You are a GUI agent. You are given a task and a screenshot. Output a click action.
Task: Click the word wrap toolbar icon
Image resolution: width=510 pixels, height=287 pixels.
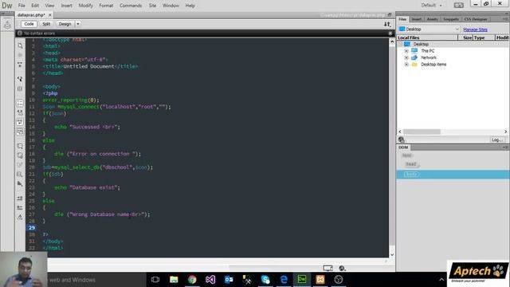click(20, 122)
